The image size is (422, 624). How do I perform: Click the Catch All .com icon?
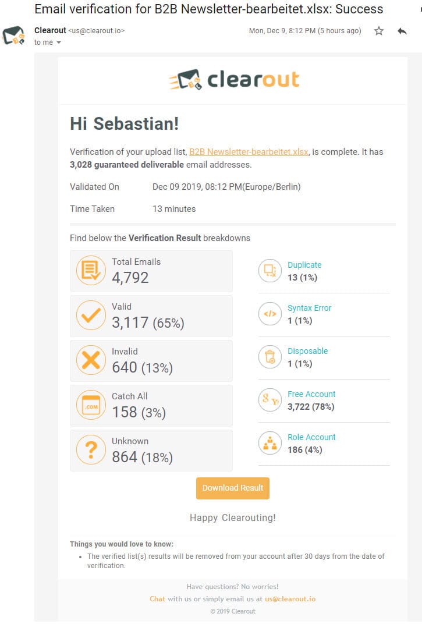(x=91, y=405)
